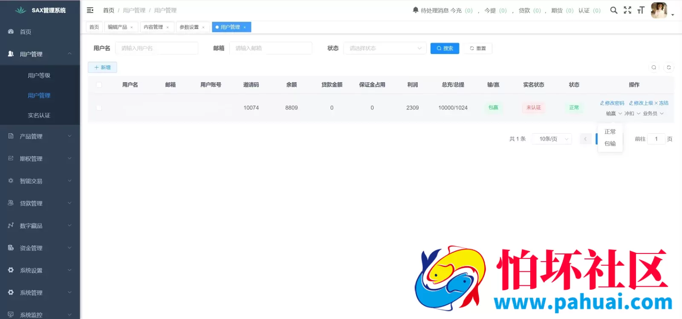
Task: Switch to the 参数设置 tab
Action: (189, 27)
